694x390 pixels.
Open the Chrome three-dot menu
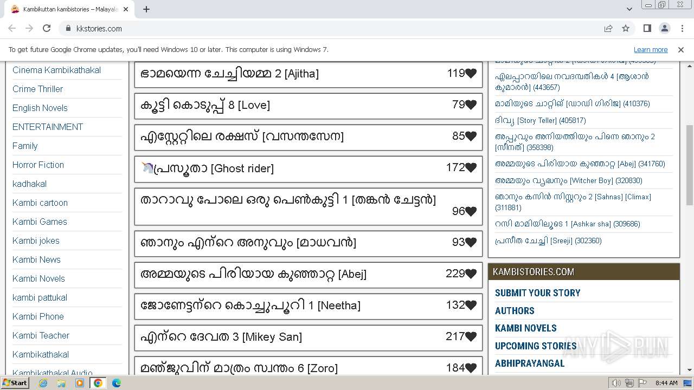click(682, 28)
